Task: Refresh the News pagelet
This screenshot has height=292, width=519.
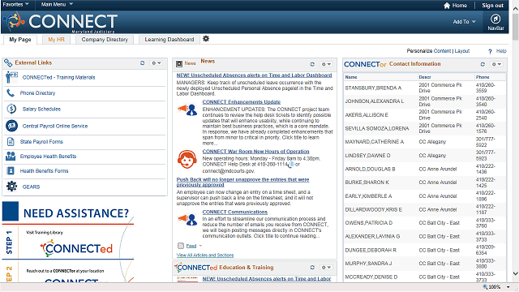Action: (x=312, y=64)
